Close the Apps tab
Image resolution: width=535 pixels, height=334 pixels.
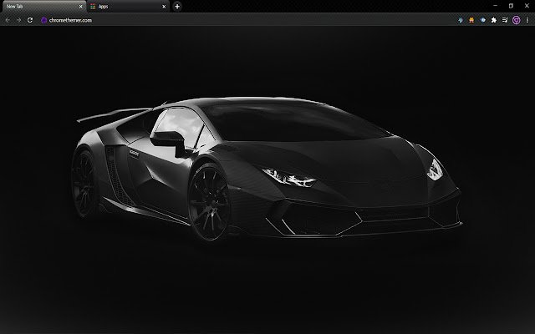[x=164, y=6]
